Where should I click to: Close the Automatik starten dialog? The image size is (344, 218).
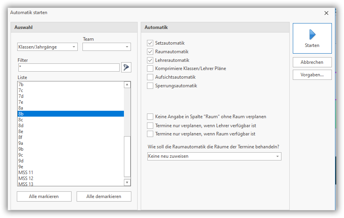tap(326, 13)
